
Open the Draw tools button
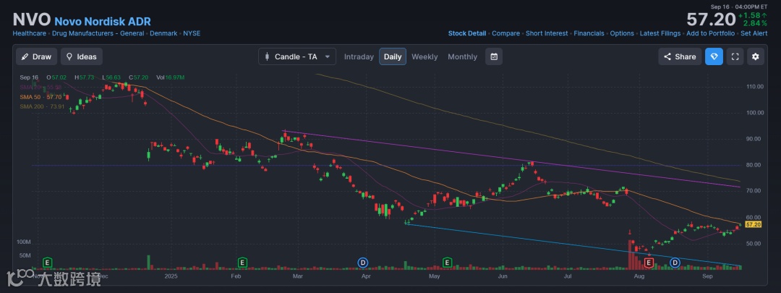pyautogui.click(x=36, y=57)
